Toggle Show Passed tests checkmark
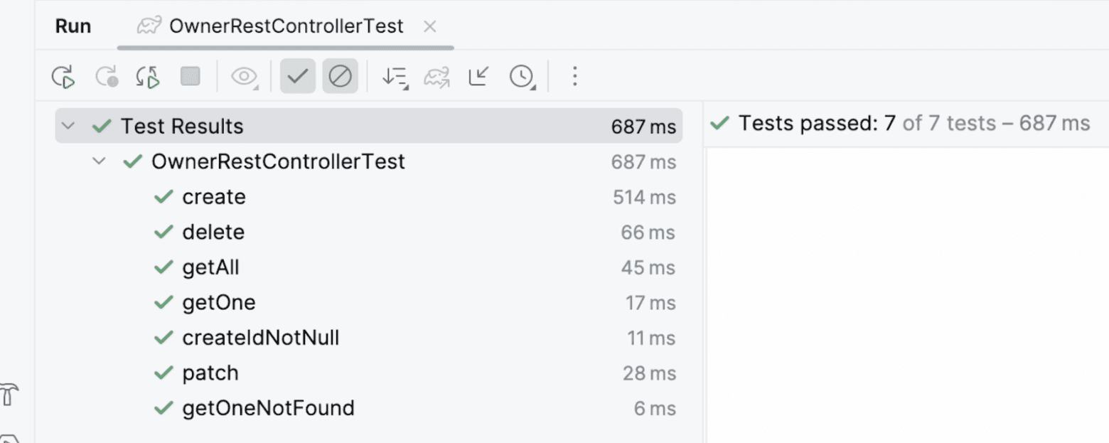1109x443 pixels. tap(297, 76)
